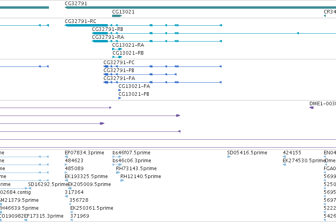Click the thick exon block of CG32791-RC
This screenshot has width=336, height=222.
tap(86, 25)
